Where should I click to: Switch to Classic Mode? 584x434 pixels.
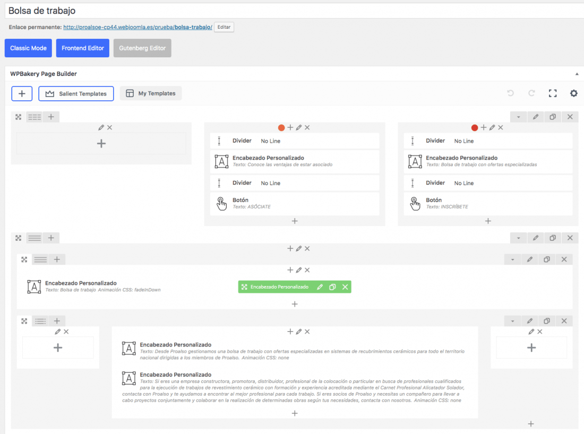tap(28, 48)
